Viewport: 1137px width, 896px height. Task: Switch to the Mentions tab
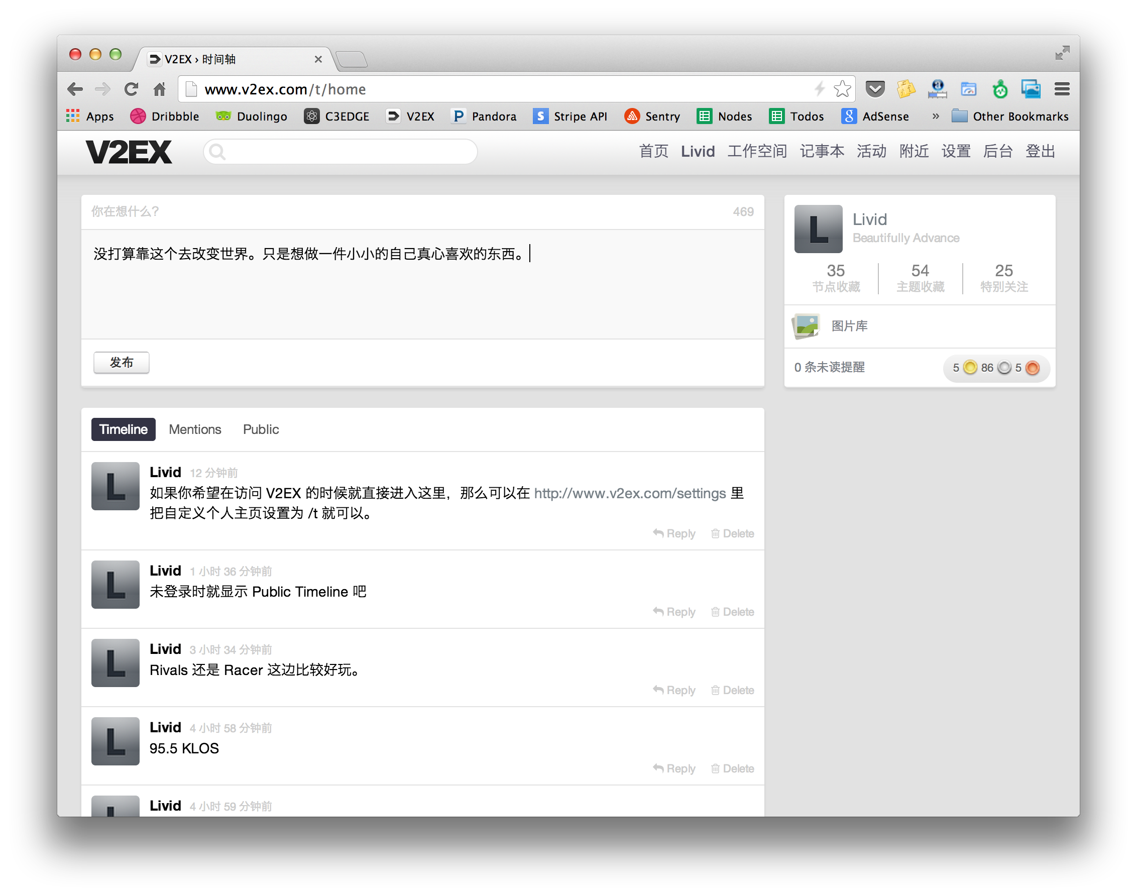[195, 429]
